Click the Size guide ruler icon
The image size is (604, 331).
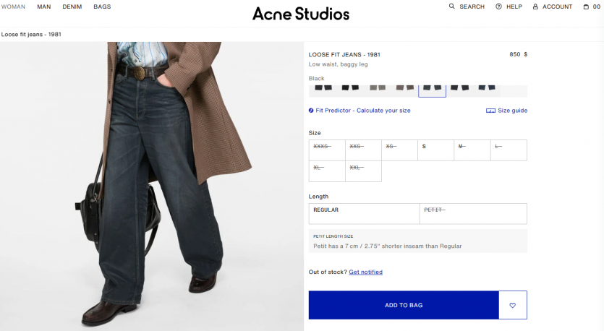[x=490, y=111]
